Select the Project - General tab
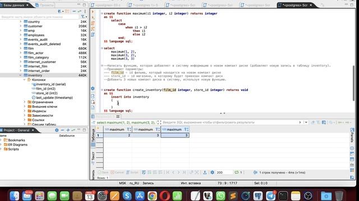 point(16,130)
